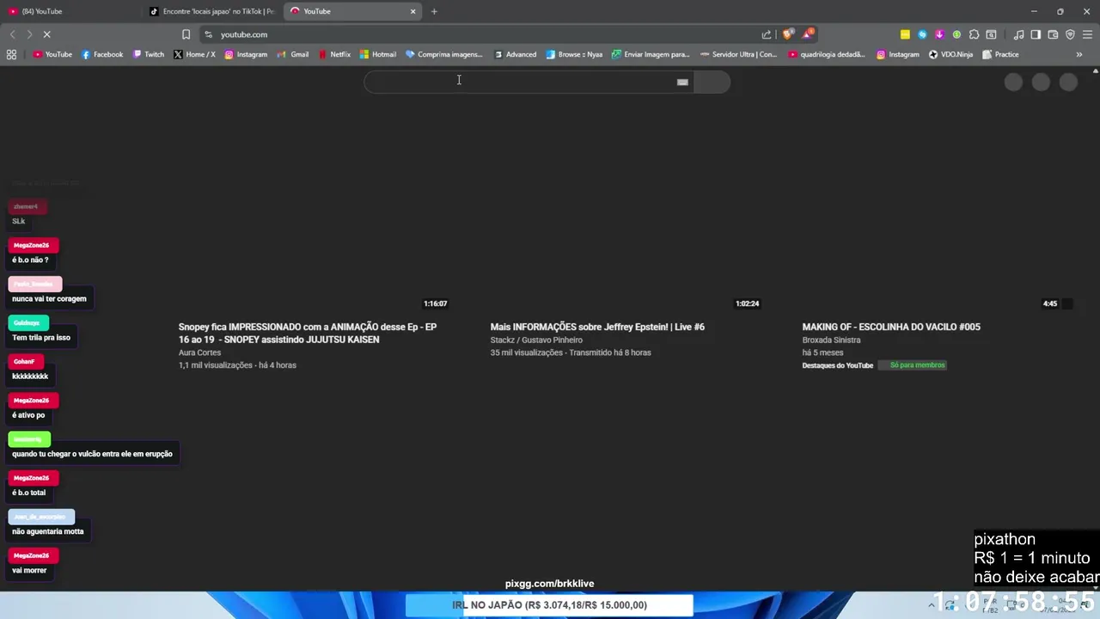The image size is (1100, 619).
Task: Click the IRL NO JAPÃO goal progress bar
Action: [x=549, y=605]
